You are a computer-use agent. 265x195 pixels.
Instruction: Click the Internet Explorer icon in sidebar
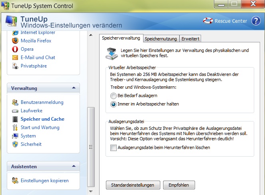coord(15,33)
